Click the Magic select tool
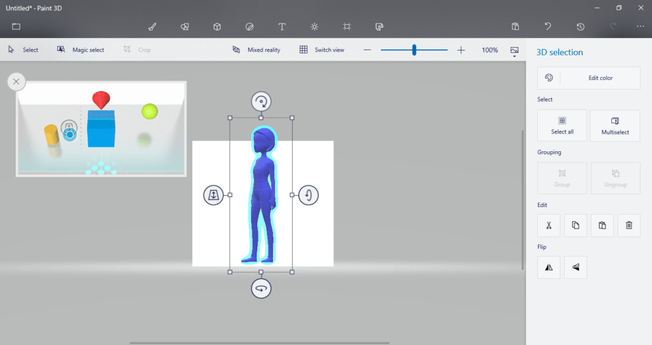Image resolution: width=652 pixels, height=345 pixels. click(x=80, y=50)
